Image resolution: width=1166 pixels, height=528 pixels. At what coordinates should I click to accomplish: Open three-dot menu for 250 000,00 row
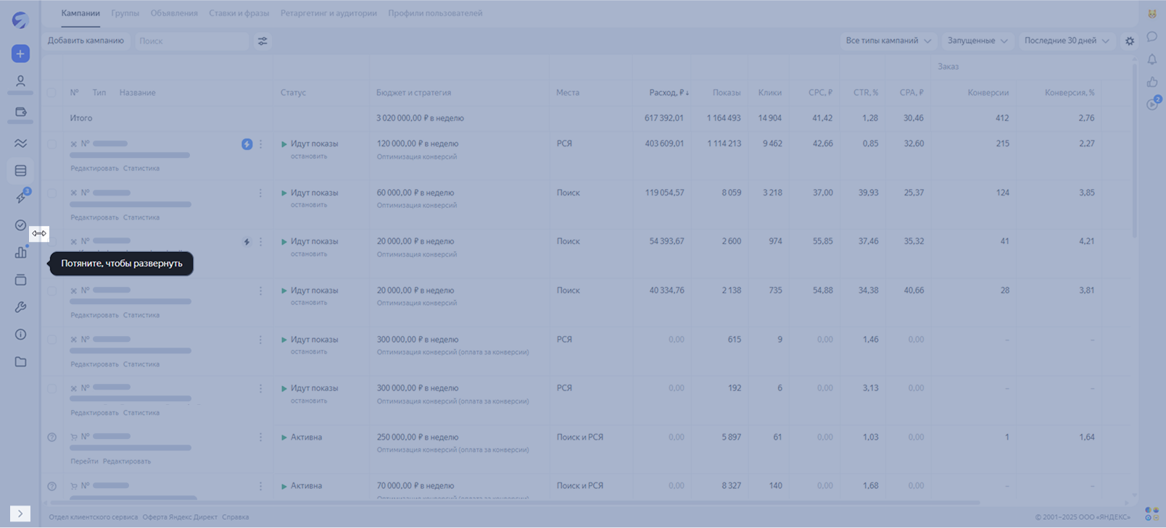point(261,437)
